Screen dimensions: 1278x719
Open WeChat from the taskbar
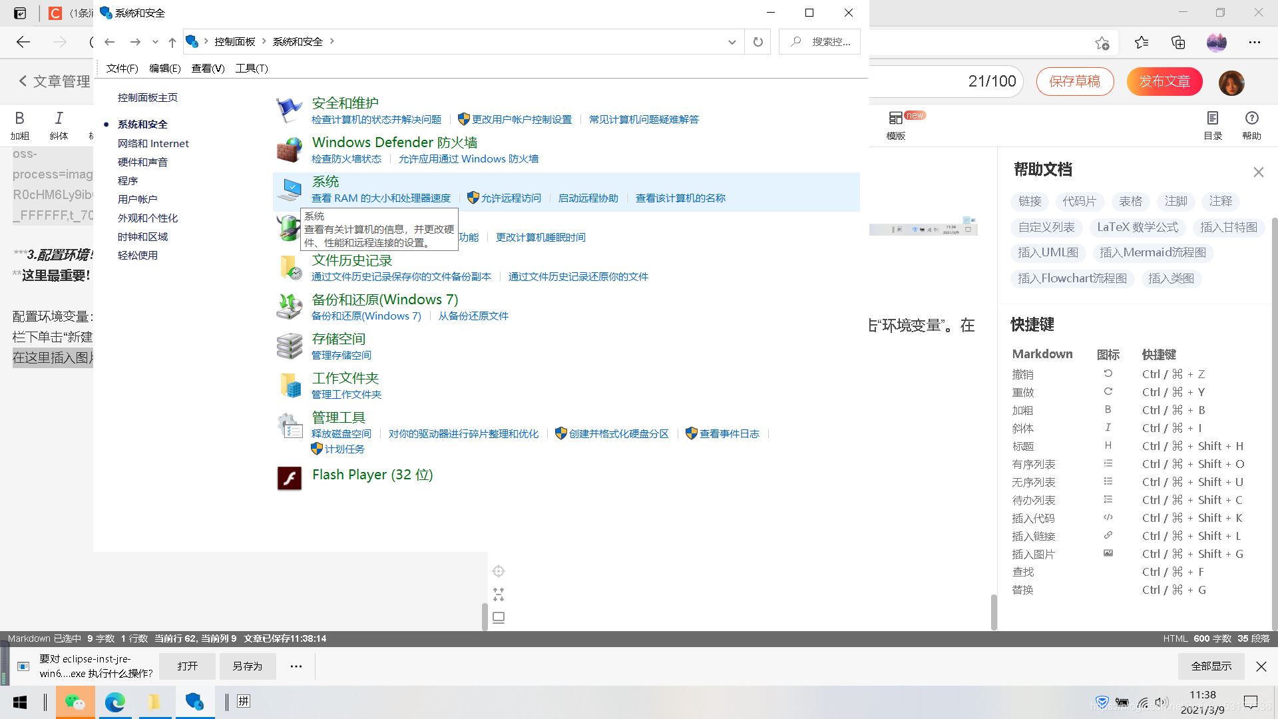coord(75,702)
